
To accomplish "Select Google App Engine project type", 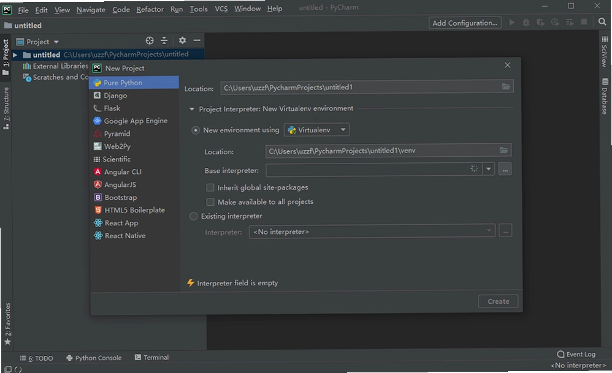I will (x=134, y=121).
